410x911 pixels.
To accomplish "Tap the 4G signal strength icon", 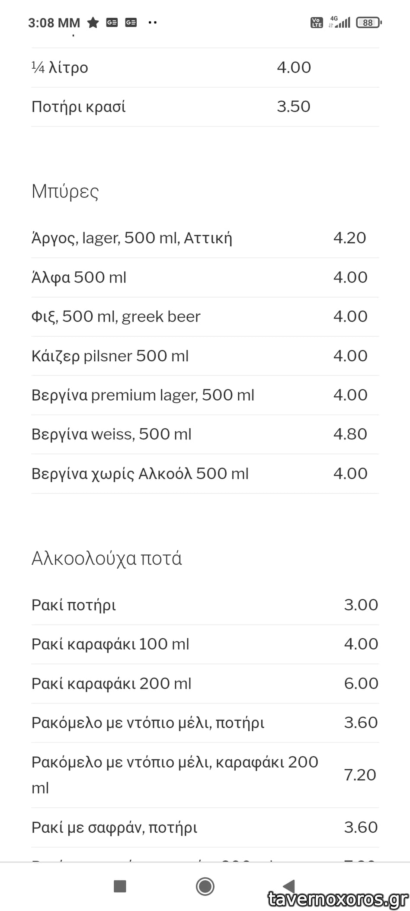I will coord(340,22).
